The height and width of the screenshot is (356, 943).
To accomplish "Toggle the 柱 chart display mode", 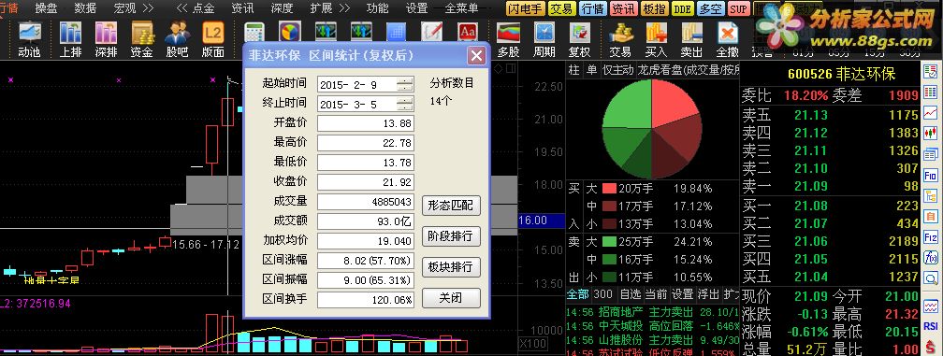I will click(574, 70).
